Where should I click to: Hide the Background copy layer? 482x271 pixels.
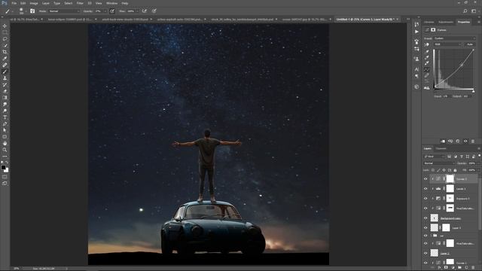pyautogui.click(x=426, y=218)
